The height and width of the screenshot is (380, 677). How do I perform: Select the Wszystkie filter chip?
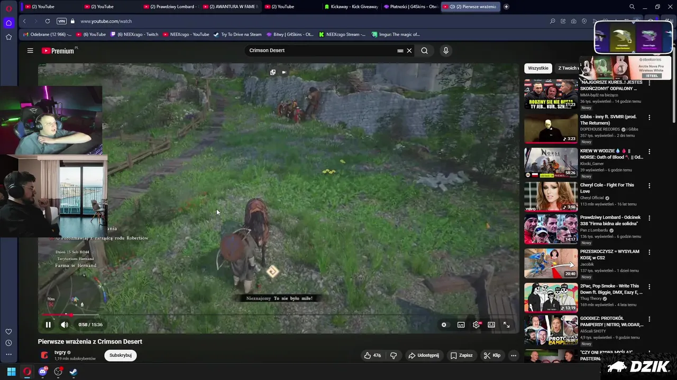[538, 68]
